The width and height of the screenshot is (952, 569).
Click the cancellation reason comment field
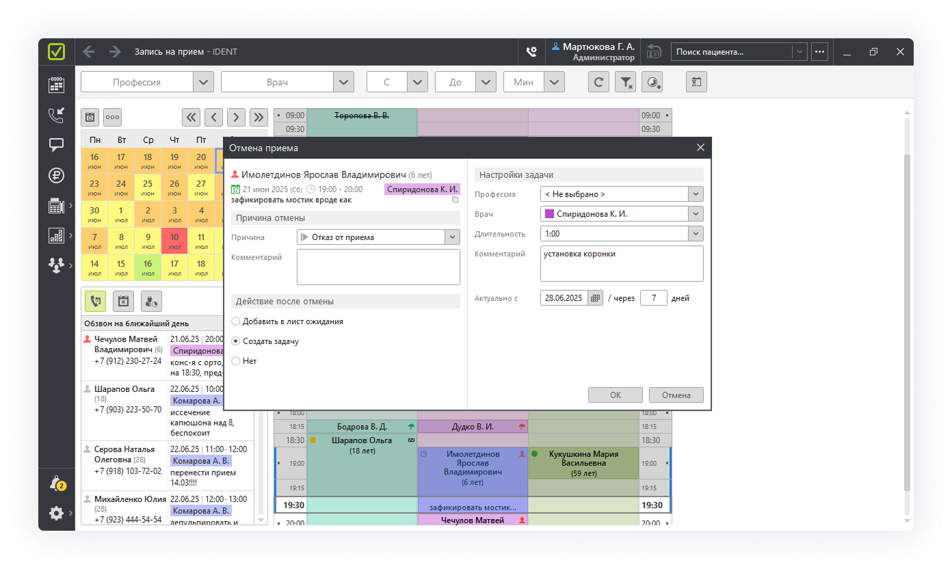click(378, 267)
